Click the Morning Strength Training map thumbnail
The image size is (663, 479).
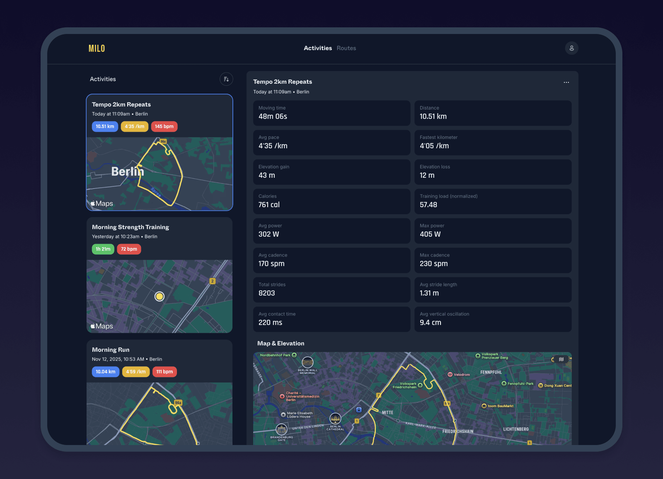click(160, 296)
